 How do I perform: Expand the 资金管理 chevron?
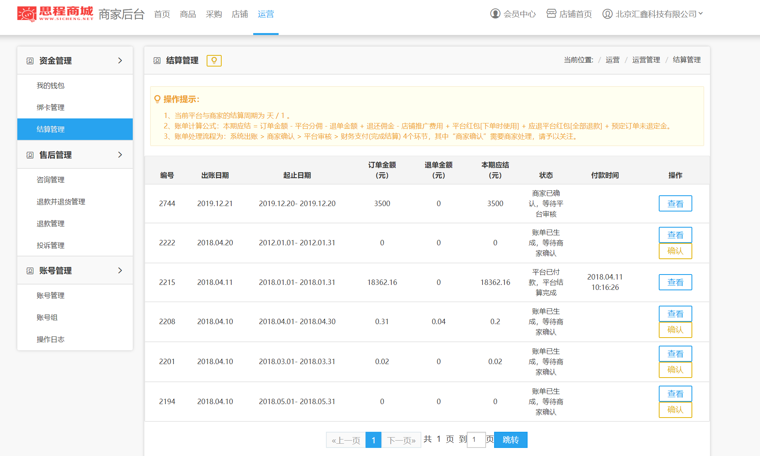pyautogui.click(x=120, y=60)
